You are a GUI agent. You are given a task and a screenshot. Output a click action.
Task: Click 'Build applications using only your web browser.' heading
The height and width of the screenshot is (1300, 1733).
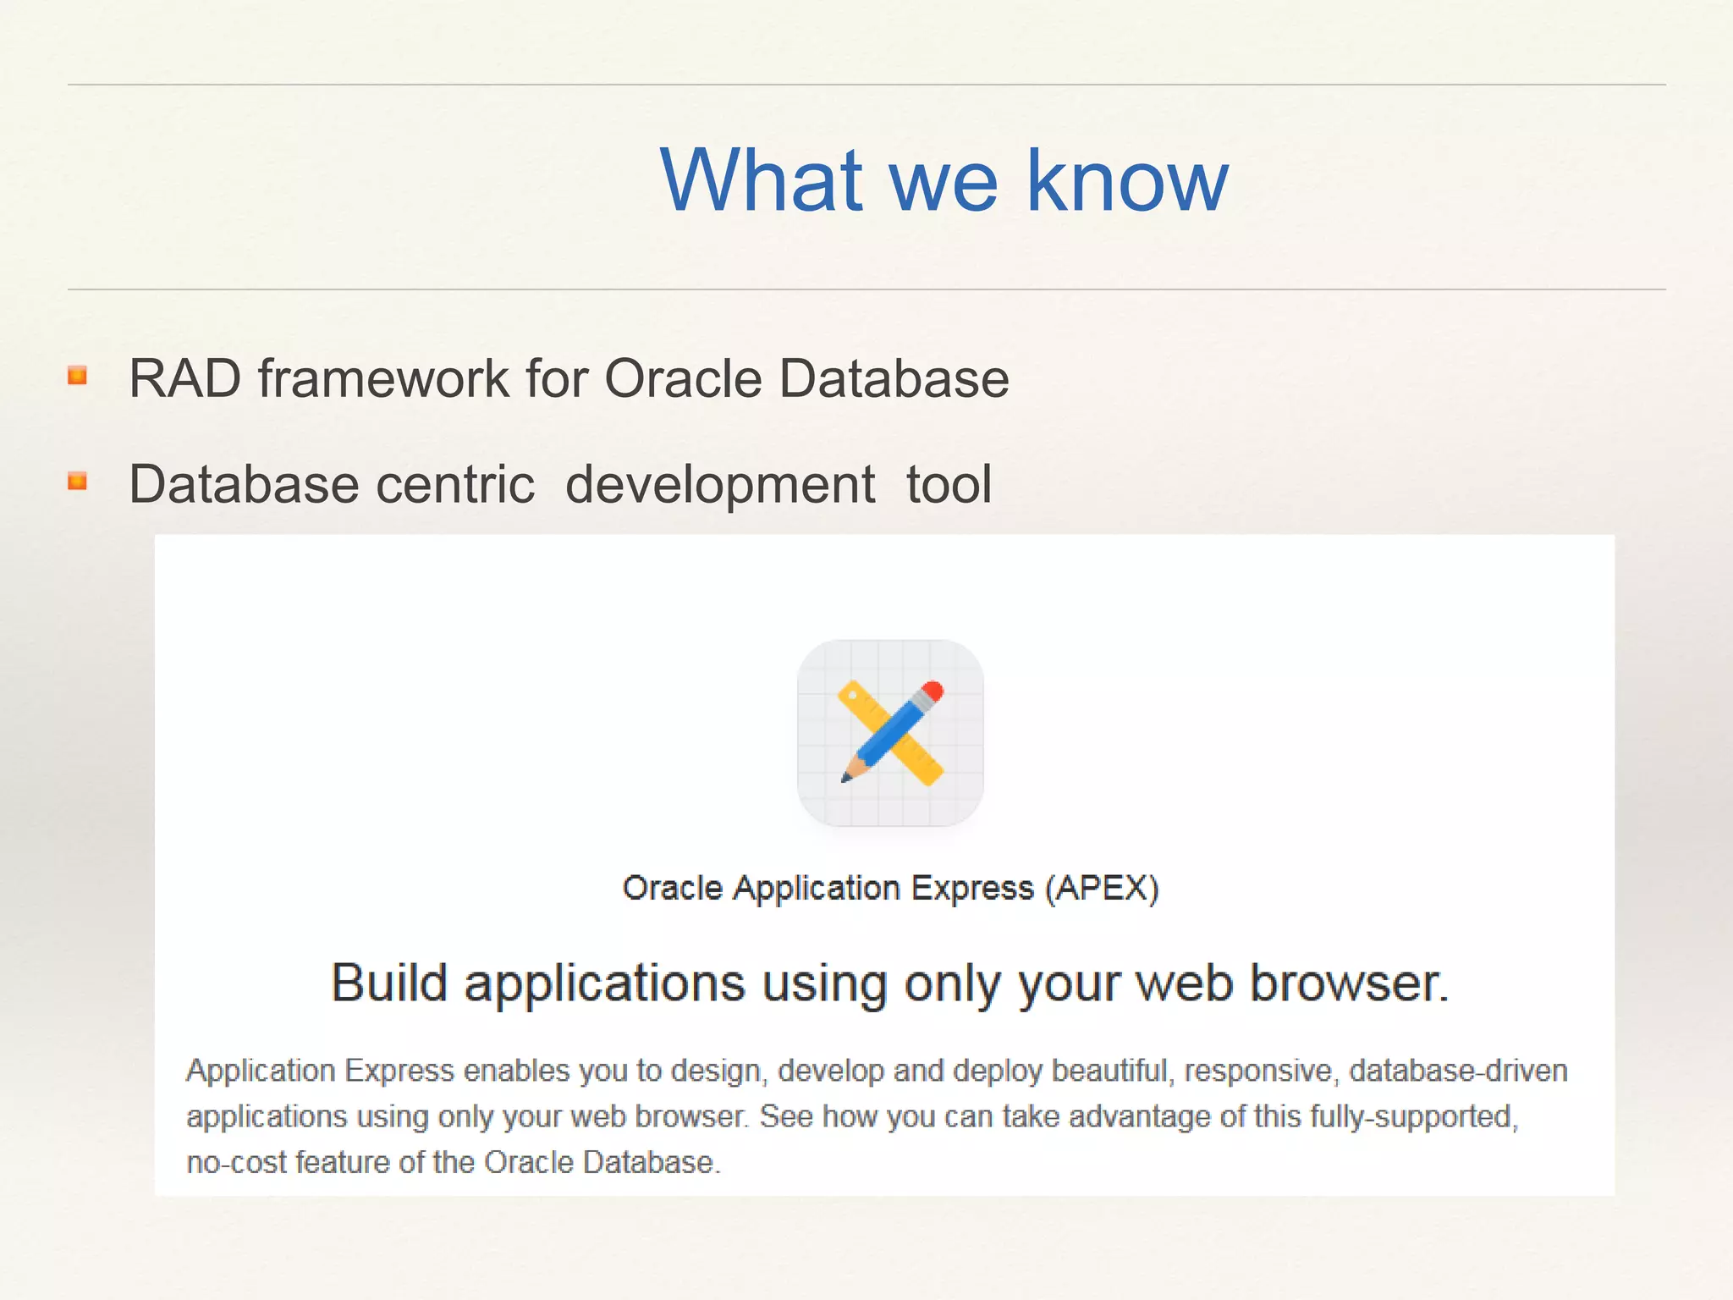tap(890, 983)
